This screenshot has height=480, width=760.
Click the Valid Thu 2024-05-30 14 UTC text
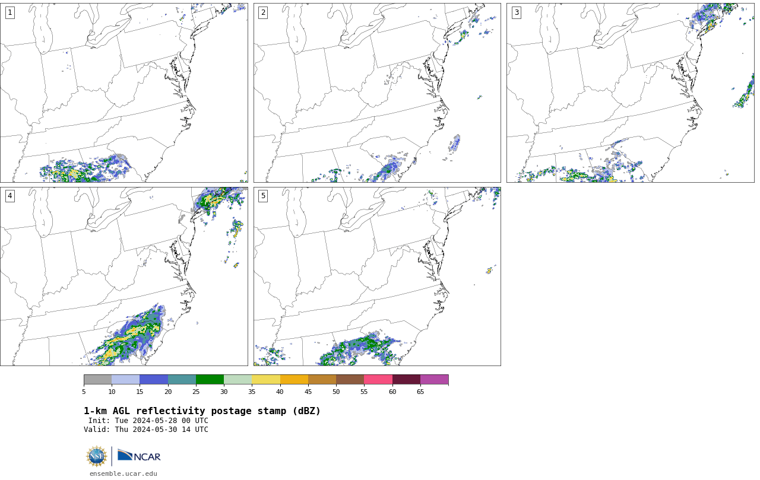pyautogui.click(x=146, y=430)
